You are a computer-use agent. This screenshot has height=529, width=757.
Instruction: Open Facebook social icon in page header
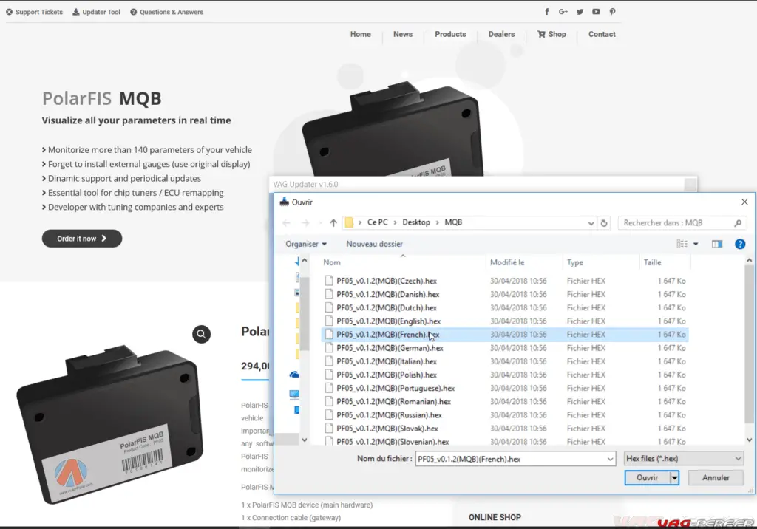click(x=546, y=12)
